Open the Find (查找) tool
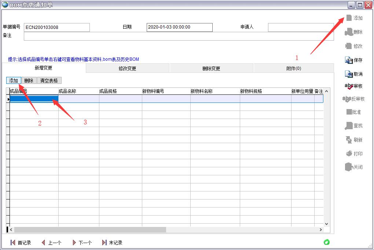Image resolution: width=374 pixels, height=250 pixels. click(x=349, y=126)
